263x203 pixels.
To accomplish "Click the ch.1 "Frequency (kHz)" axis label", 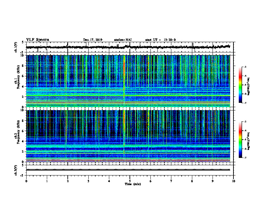I will 18,77.
